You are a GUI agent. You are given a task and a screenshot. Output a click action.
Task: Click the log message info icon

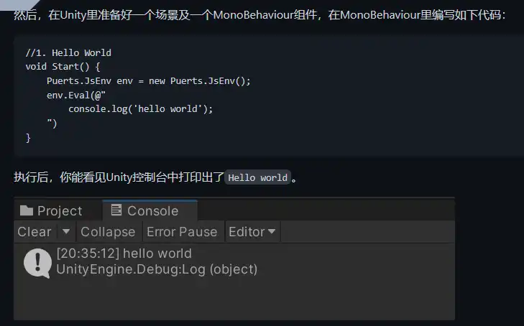[37, 263]
